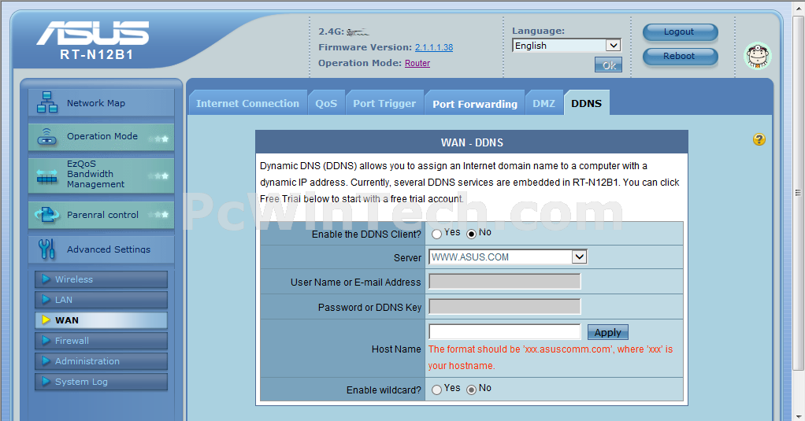
Task: Select the DDNS tab
Action: click(x=586, y=103)
